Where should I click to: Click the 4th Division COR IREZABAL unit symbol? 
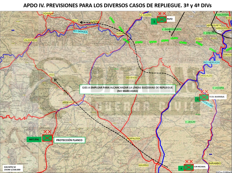(189, 168)
